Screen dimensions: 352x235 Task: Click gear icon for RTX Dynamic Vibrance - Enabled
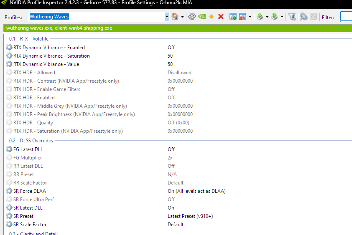click(9, 47)
